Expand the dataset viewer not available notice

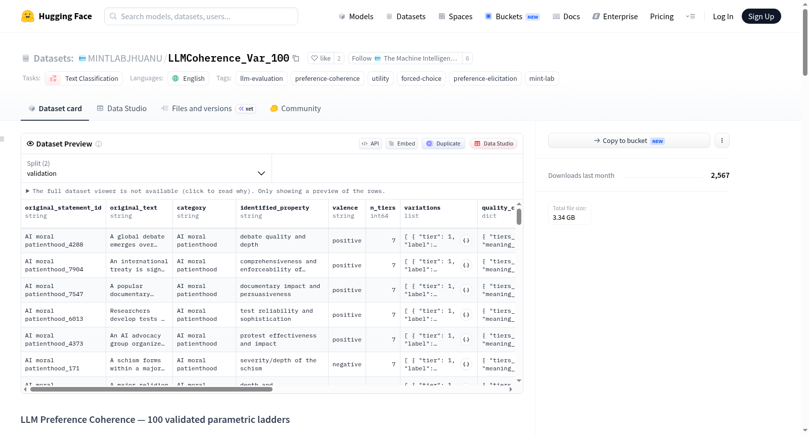click(205, 191)
